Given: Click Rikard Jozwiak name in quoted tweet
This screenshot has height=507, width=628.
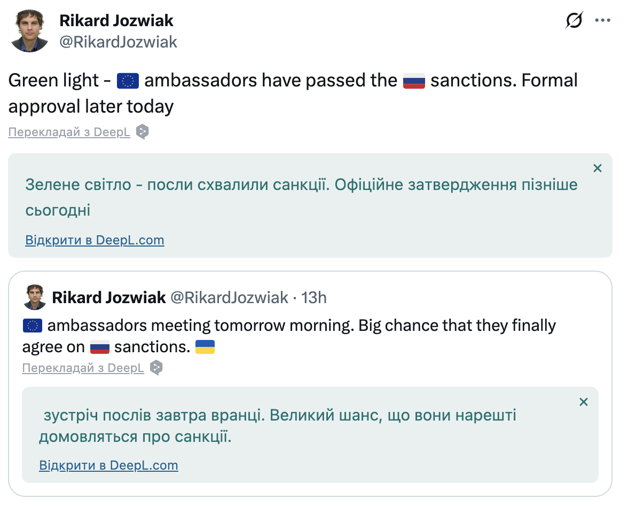Looking at the screenshot, I should coord(108,297).
